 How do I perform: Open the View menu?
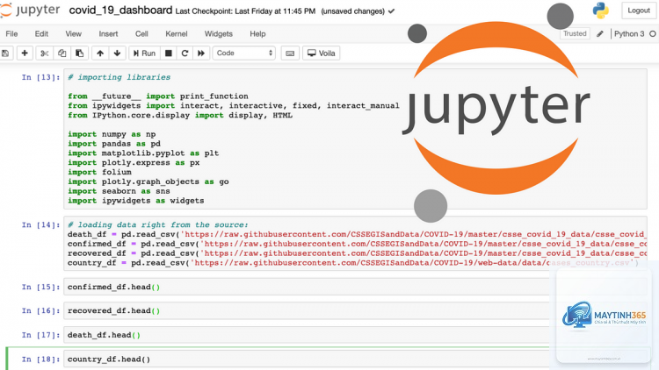coord(73,34)
